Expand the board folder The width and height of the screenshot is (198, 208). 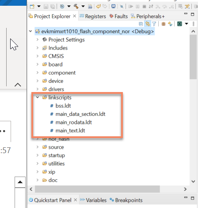38,64
